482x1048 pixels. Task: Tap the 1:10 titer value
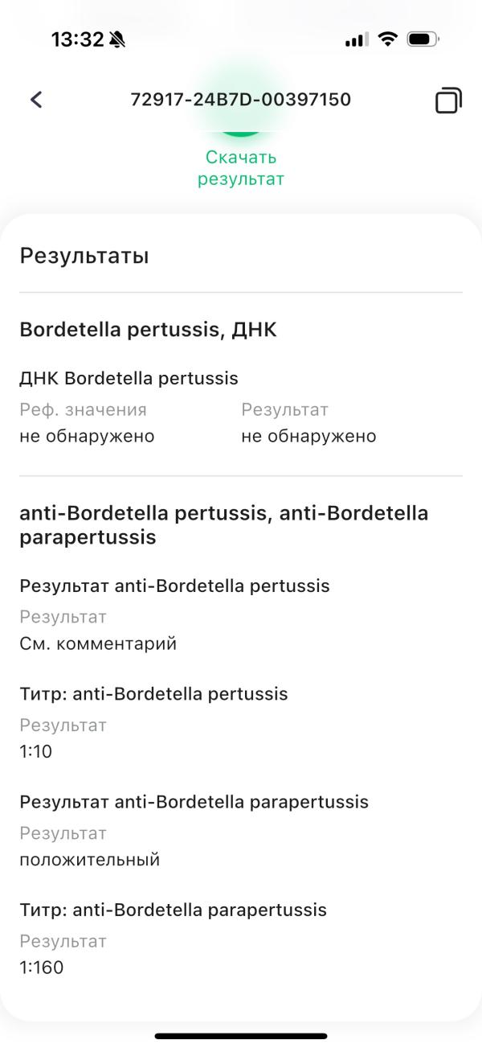pos(36,752)
